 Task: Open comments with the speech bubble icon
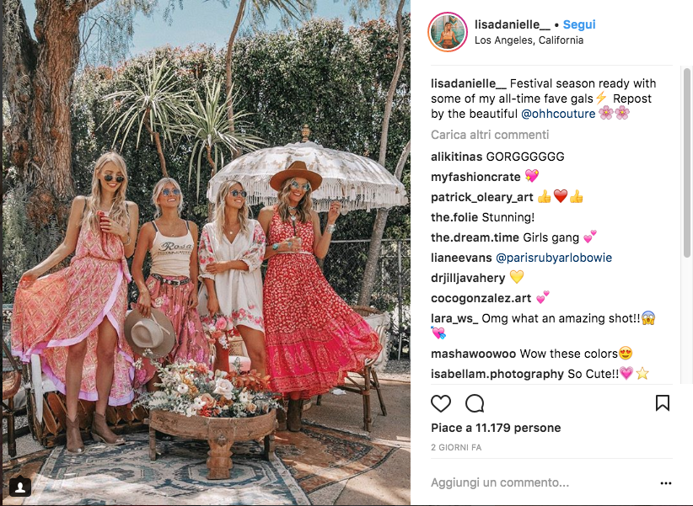[x=475, y=403]
